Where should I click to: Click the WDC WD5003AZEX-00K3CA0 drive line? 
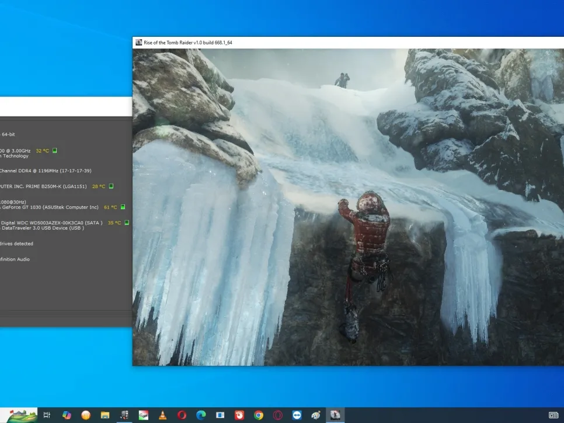(51, 223)
